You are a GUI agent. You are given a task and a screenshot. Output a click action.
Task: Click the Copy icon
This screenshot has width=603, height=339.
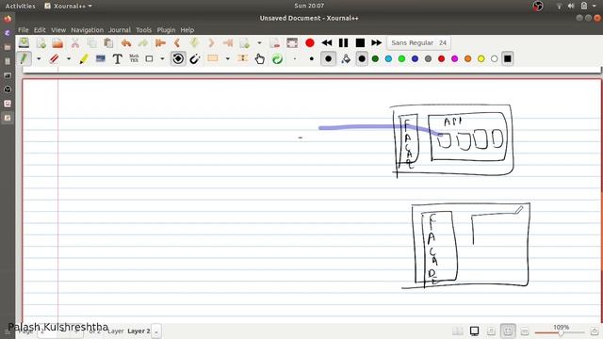pos(91,42)
